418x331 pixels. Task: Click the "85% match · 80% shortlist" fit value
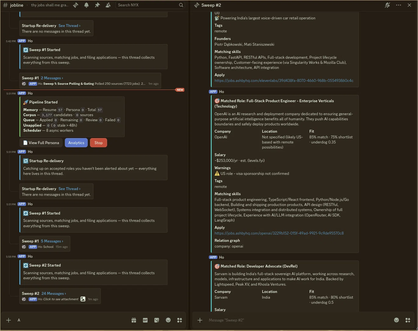(x=331, y=297)
